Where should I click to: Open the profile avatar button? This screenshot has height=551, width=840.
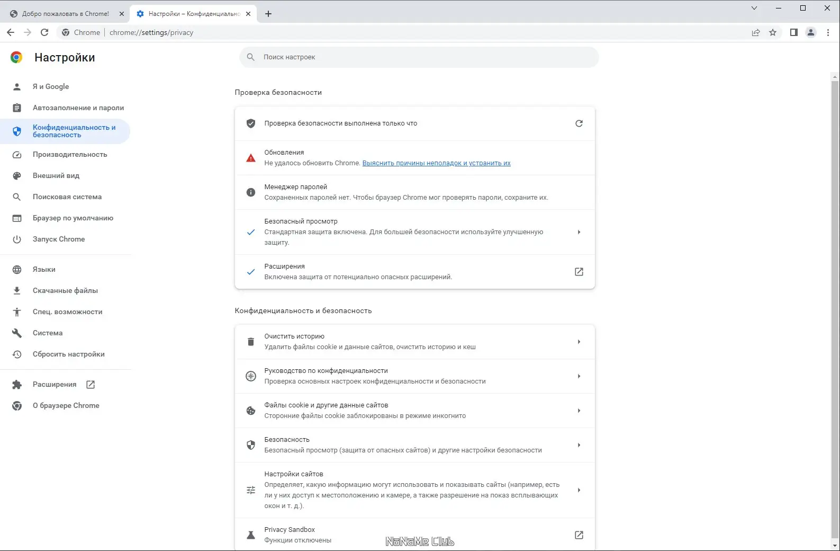tap(811, 32)
